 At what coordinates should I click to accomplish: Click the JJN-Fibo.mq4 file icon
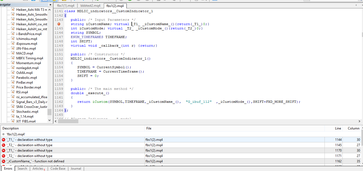pyautogui.click(x=13, y=49)
